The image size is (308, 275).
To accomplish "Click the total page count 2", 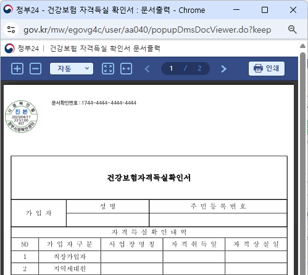I will coord(199,68).
